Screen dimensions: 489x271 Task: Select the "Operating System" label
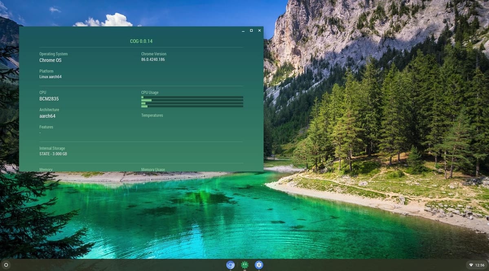(x=53, y=54)
